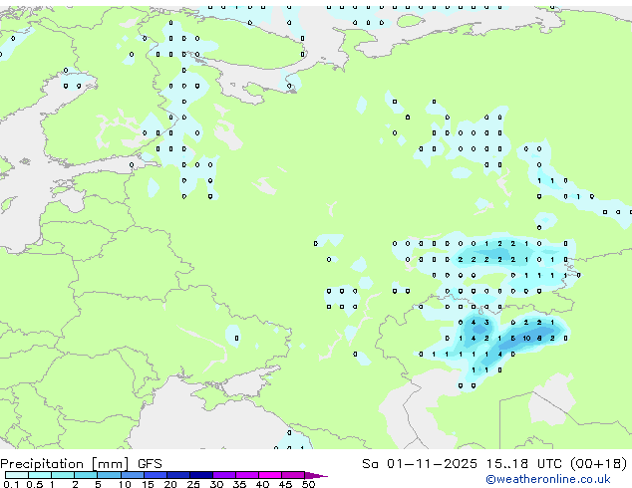The width and height of the screenshot is (632, 488).
Task: Select the legend swatch between 2 and 5
Action: click(86, 475)
